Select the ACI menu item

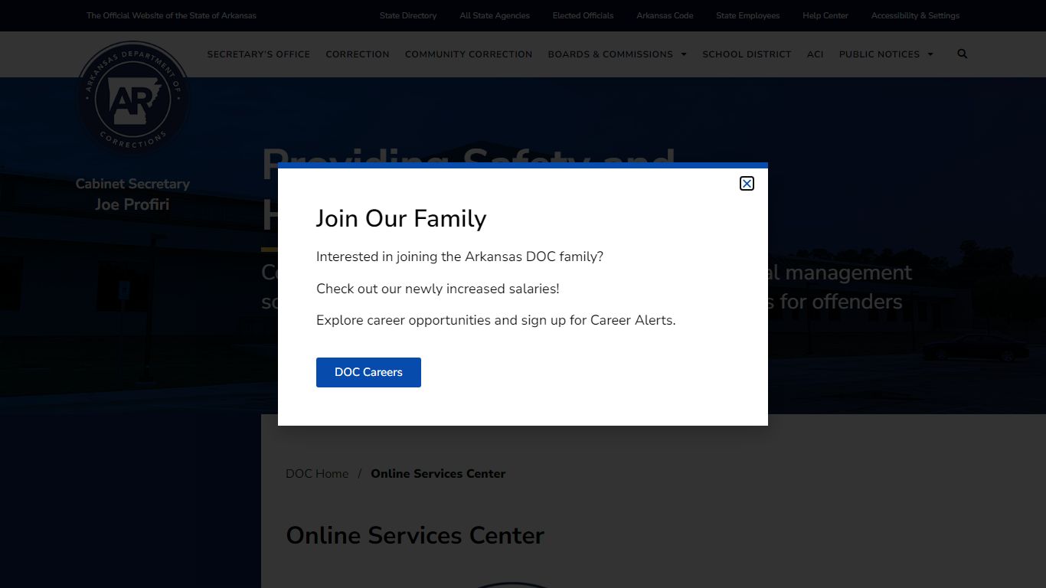coord(816,54)
